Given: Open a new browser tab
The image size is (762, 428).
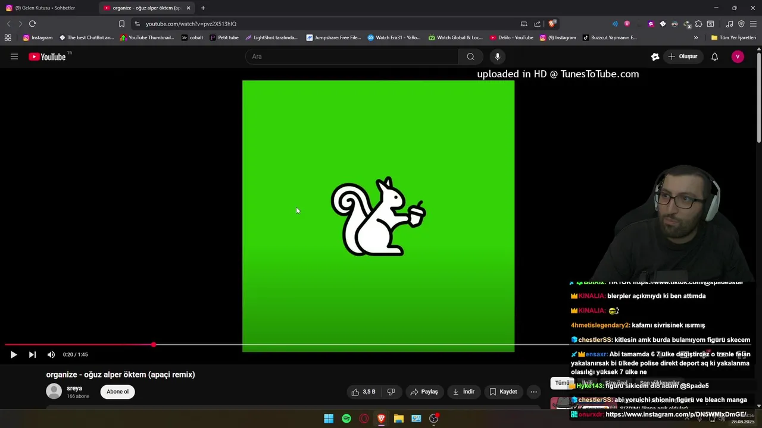Looking at the screenshot, I should [203, 8].
